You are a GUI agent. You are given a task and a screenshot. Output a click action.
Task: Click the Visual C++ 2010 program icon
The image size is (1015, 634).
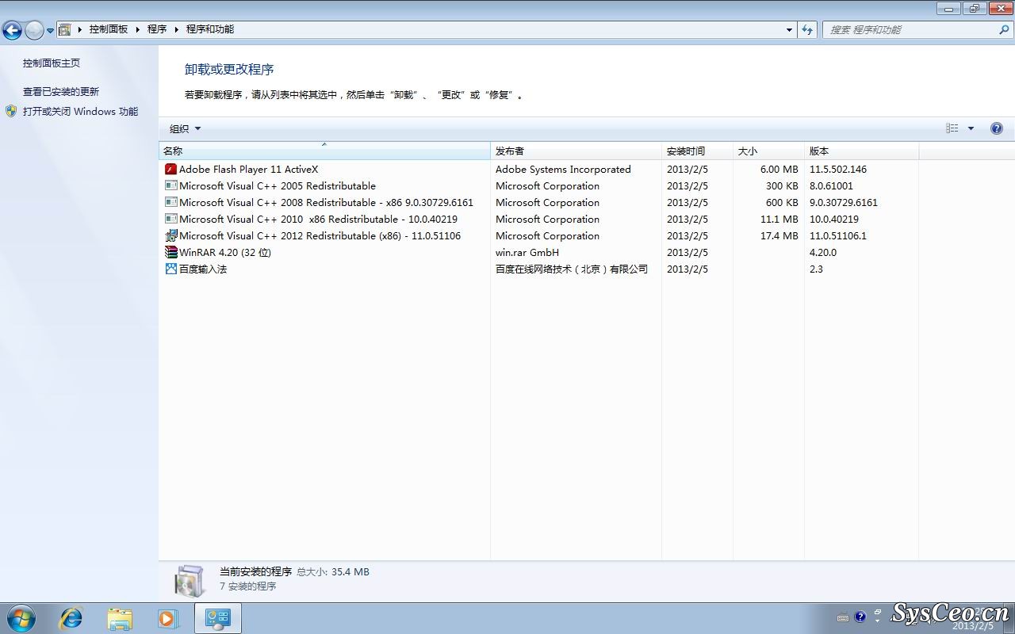point(170,219)
